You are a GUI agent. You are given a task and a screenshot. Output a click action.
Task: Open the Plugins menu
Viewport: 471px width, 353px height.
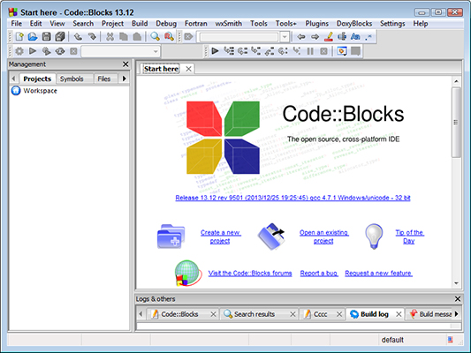(x=317, y=24)
